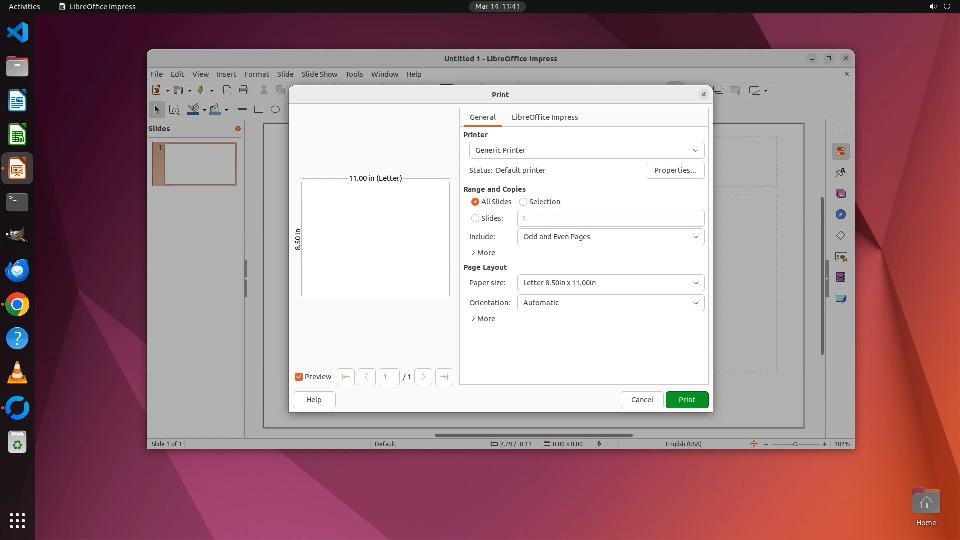The width and height of the screenshot is (960, 540).
Task: Click the Properties... button
Action: pos(675,170)
